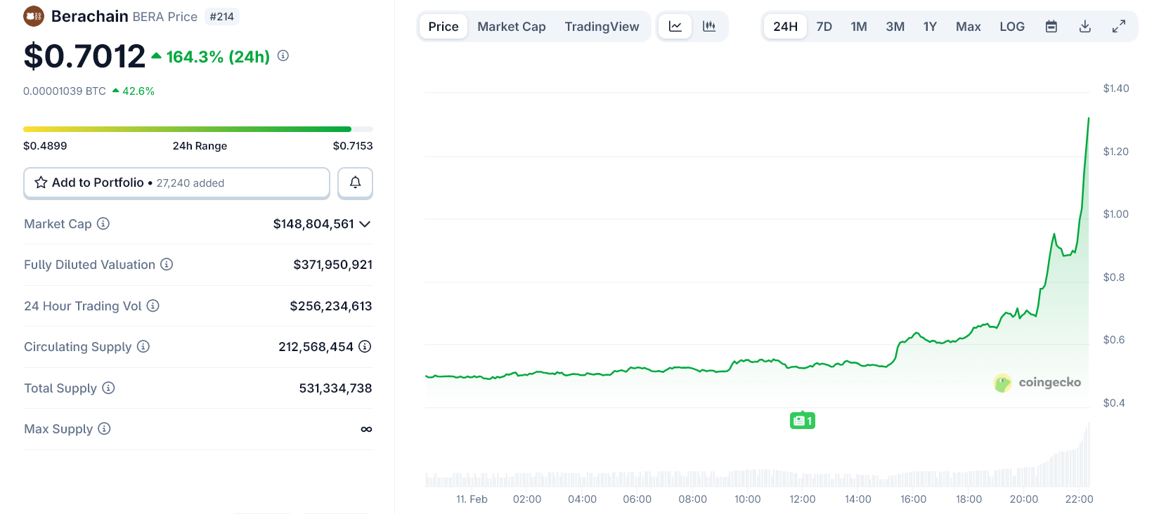Show info for 24 Hour Trading Vol

[153, 305]
